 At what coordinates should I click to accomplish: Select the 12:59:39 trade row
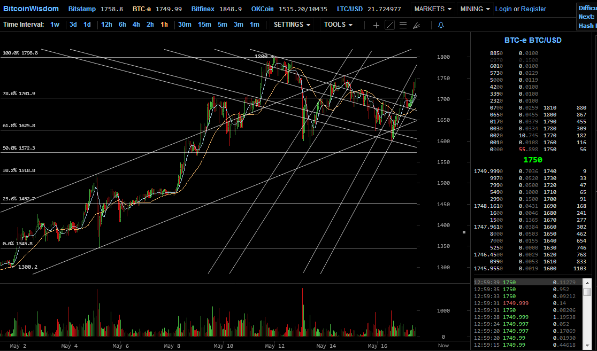point(527,282)
